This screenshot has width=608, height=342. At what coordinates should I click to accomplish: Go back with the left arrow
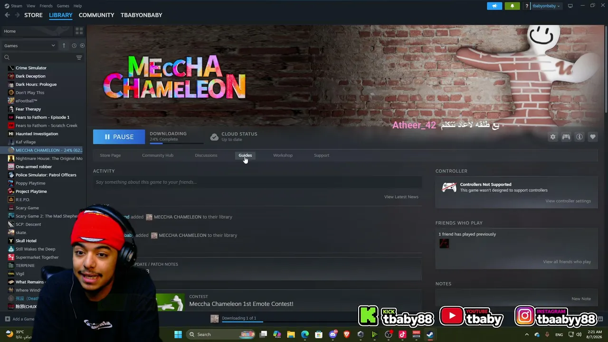(x=7, y=15)
